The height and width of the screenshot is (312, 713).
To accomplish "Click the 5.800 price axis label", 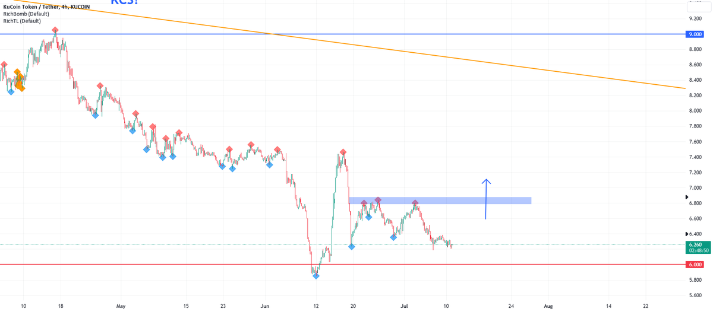I will [695, 280].
